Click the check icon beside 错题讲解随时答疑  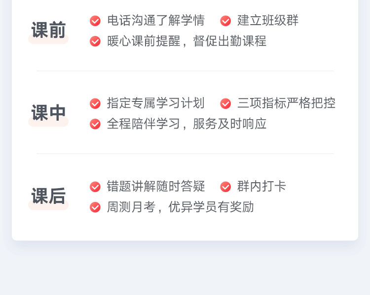tap(95, 187)
